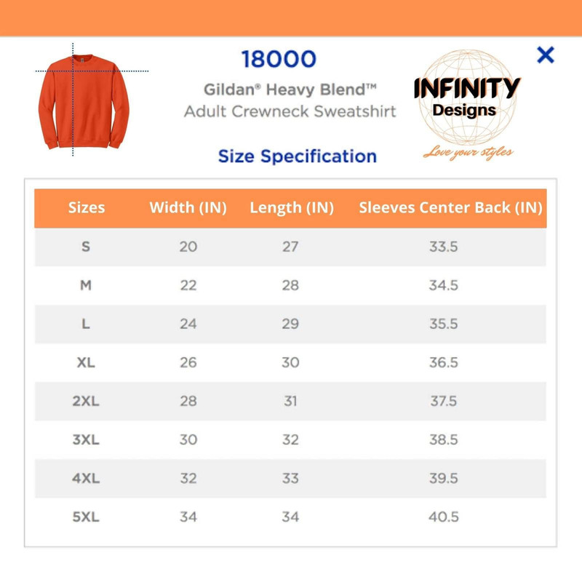Select the S size row label

(x=86, y=247)
